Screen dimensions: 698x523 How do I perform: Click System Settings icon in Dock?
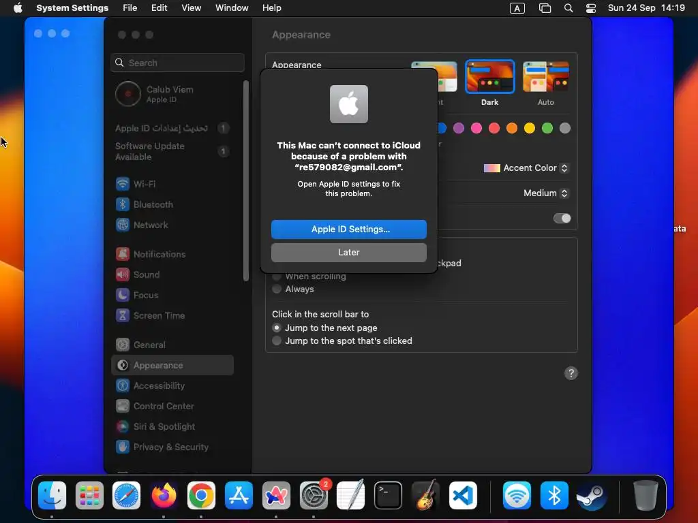[314, 496]
